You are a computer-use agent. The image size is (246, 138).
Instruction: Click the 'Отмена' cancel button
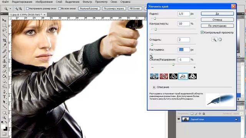pyautogui.click(x=217, y=20)
